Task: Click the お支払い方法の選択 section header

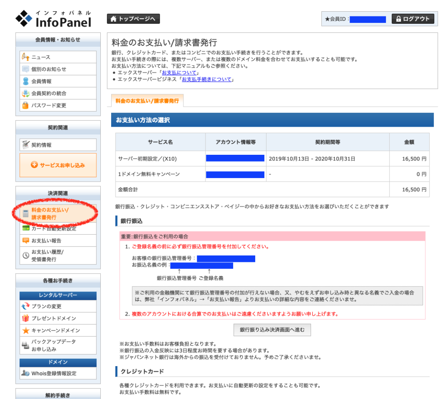Action: 273,120
